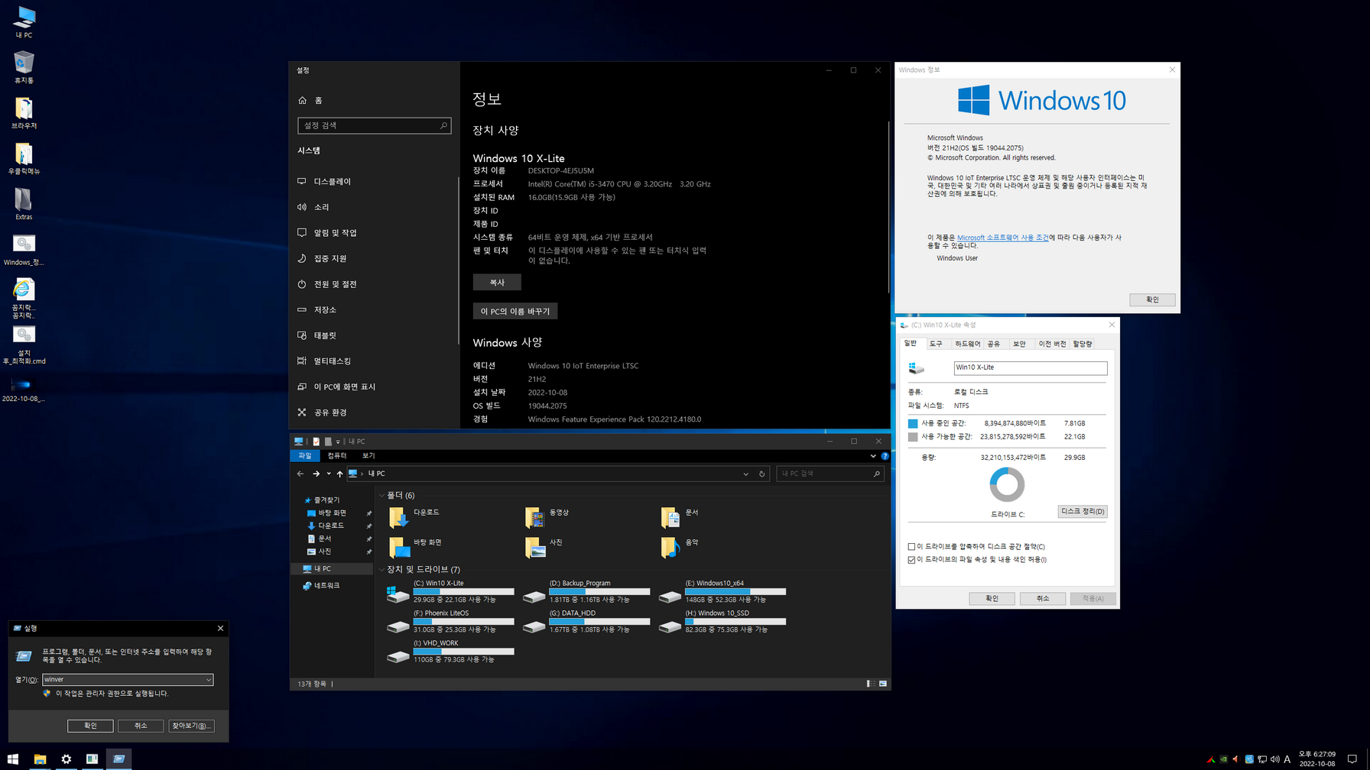Open the 내 PC desktop icon
Screen dimensions: 1370x770
pyautogui.click(x=24, y=21)
